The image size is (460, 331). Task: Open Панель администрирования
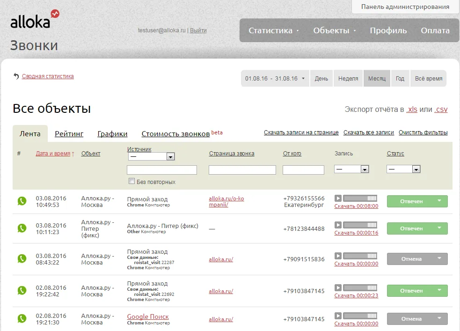(405, 7)
